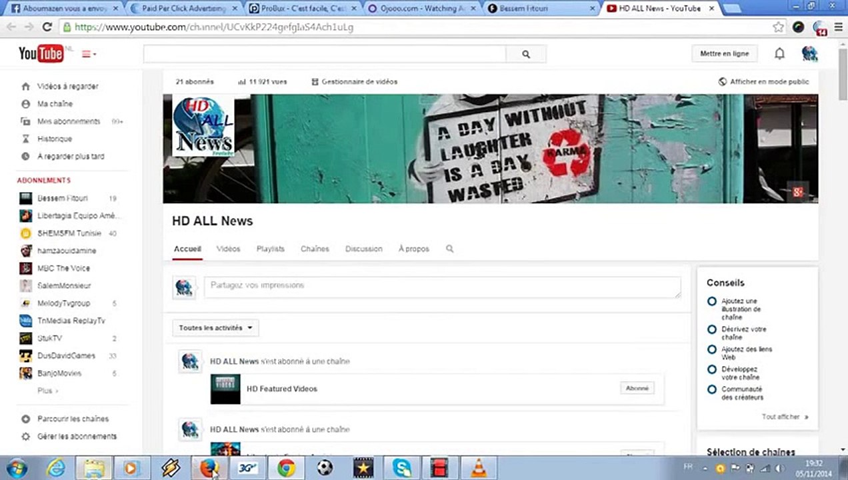Image resolution: width=848 pixels, height=480 pixels.
Task: Select Développez votre chaîne tip
Action: (733, 373)
